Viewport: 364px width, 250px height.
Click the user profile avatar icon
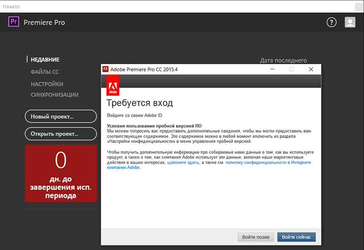(350, 22)
